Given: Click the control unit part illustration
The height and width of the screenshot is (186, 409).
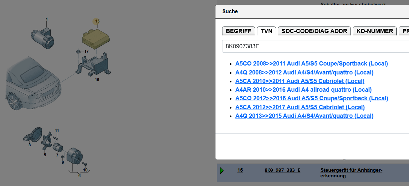Looking at the screenshot, I should pos(96,39).
